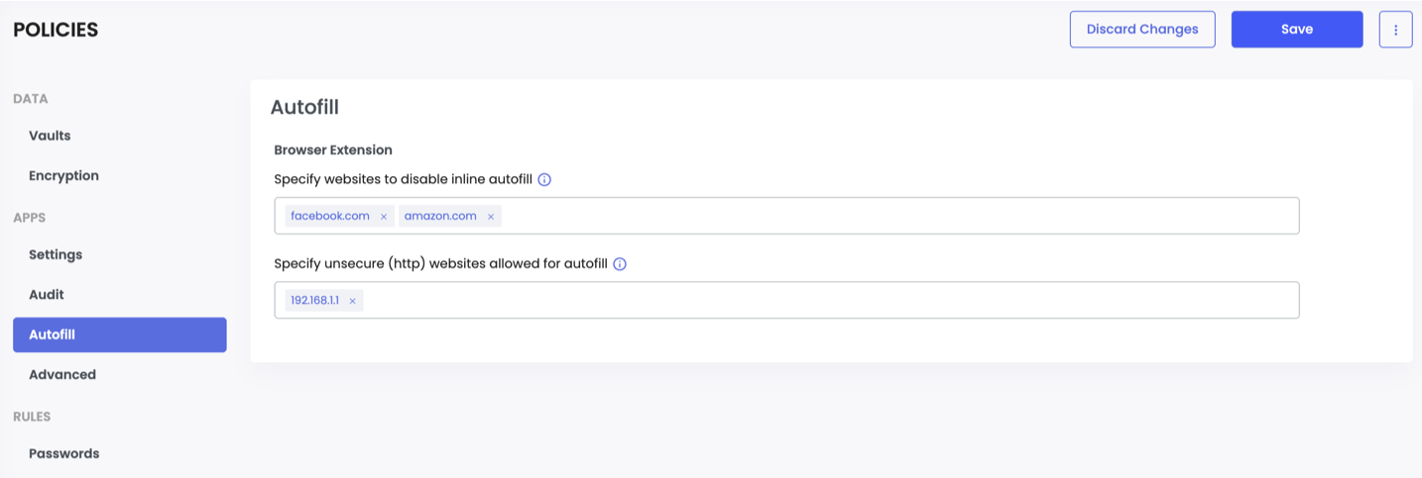Screen dimensions: 1422x478
Task: Select the 192.168.1.1 tag text
Action: pyautogui.click(x=314, y=301)
